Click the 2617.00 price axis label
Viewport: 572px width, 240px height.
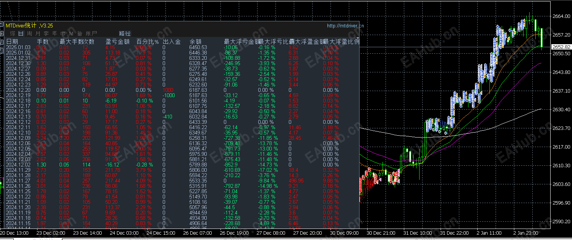pyautogui.click(x=561, y=147)
